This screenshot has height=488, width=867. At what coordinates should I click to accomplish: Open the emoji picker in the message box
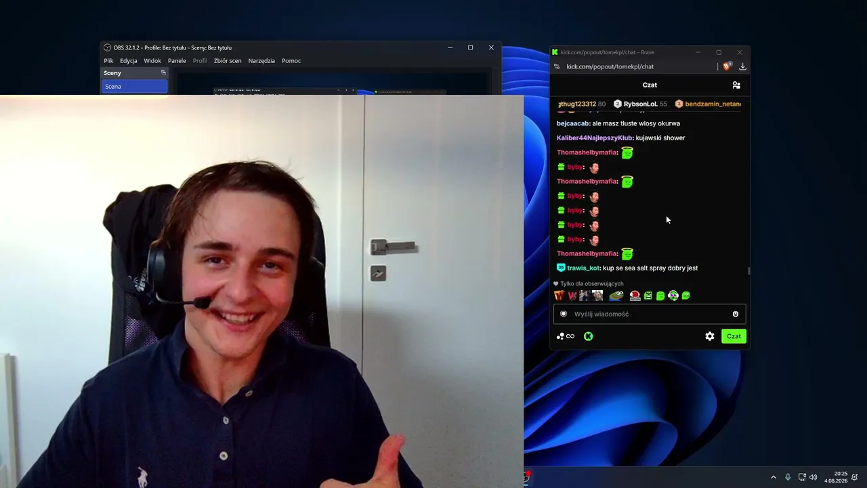coord(736,314)
